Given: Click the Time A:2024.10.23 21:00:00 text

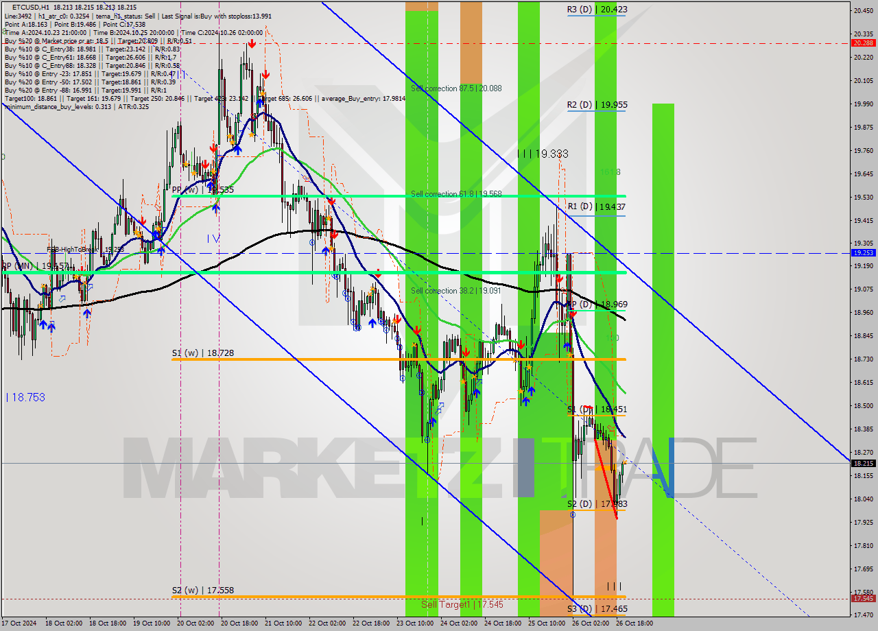Looking at the screenshot, I should pyautogui.click(x=45, y=32).
